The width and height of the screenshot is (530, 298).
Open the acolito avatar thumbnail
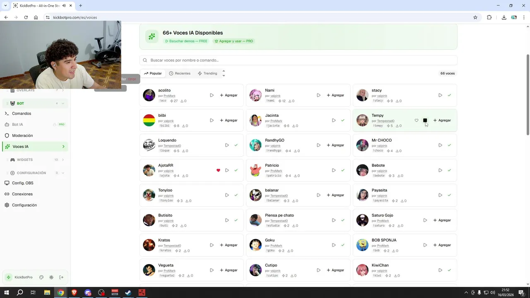[149, 95]
